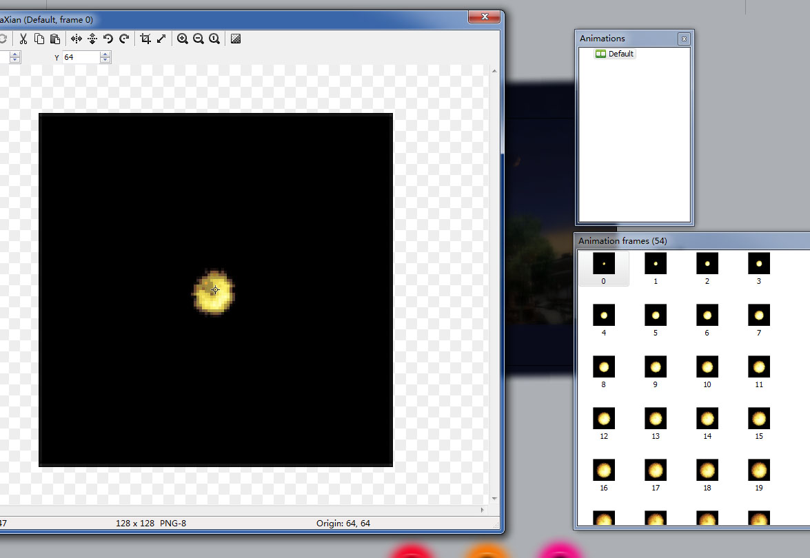Click the Paste clipboard icon
The width and height of the screenshot is (810, 558).
[x=55, y=39]
